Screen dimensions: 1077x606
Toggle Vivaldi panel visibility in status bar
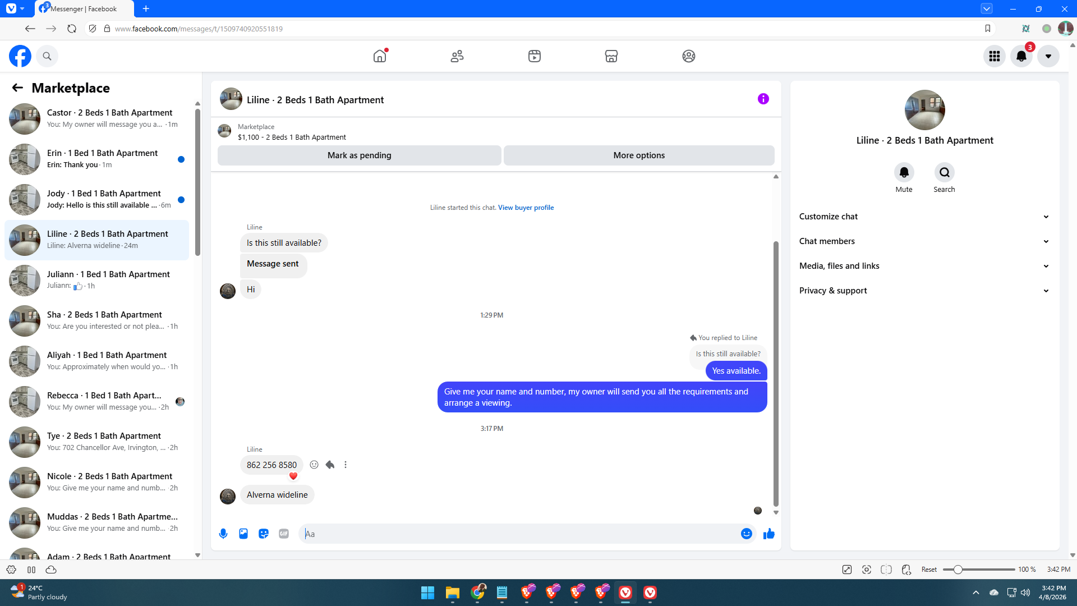point(31,570)
